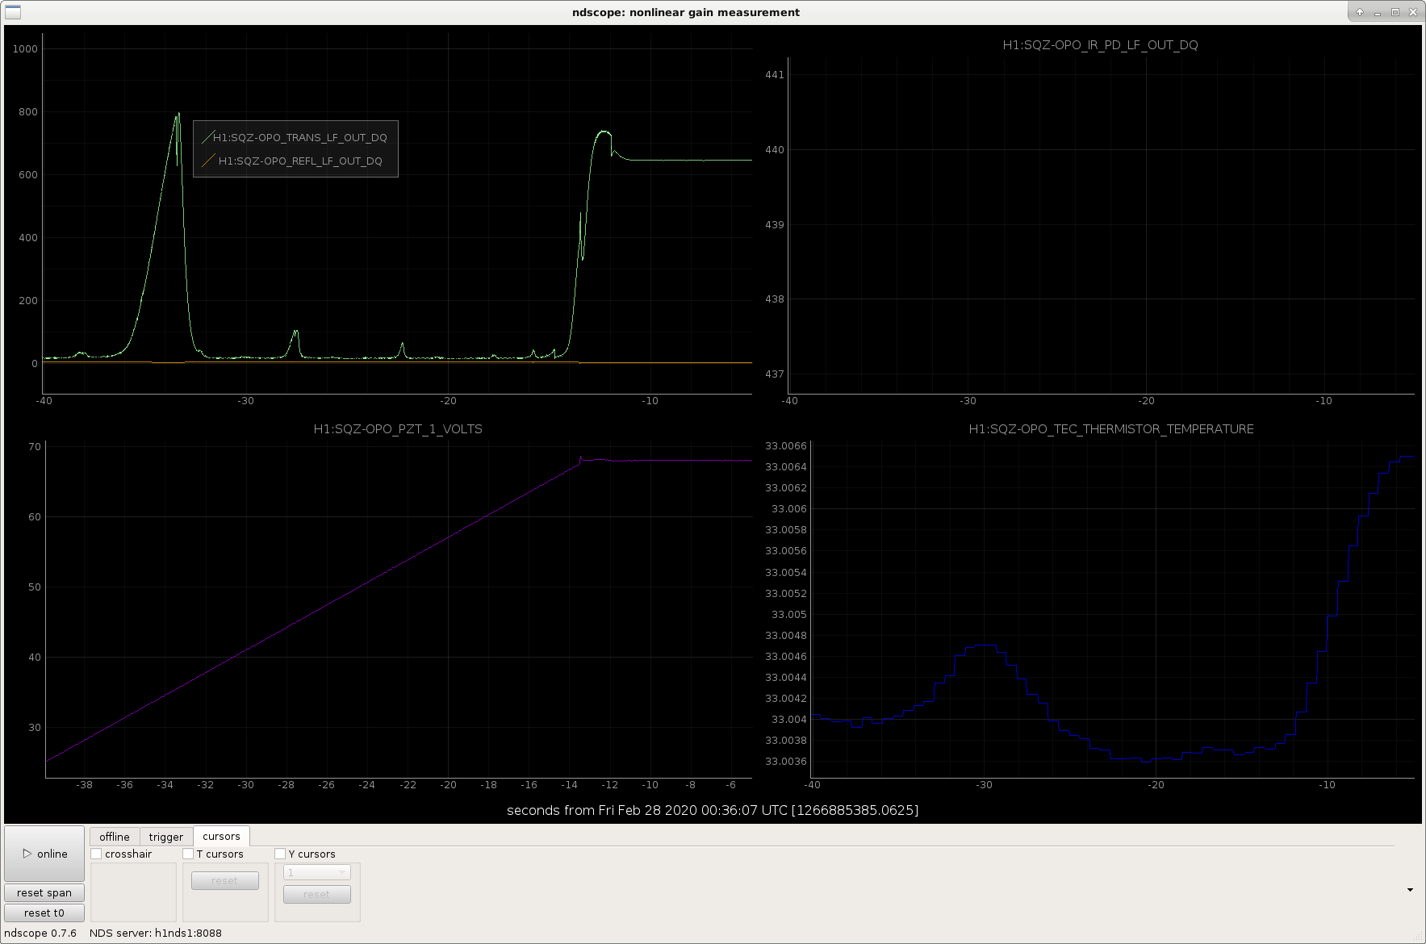Collapse the control panel with the down arrow
Screen dimensions: 1426x944
pyautogui.click(x=1410, y=890)
